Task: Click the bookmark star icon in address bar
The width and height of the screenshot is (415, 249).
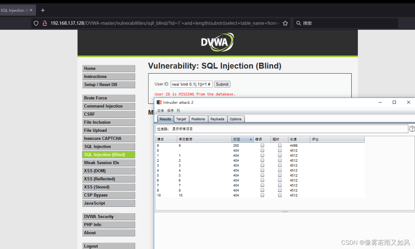Action: tap(285, 23)
